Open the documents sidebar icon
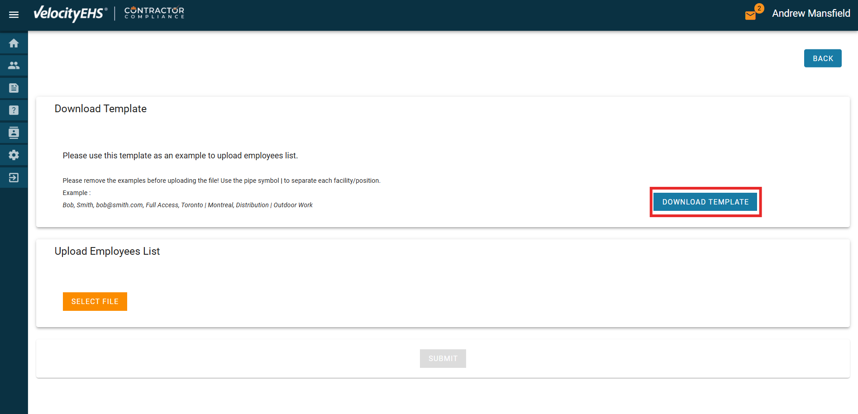Viewport: 858px width, 414px height. [14, 88]
